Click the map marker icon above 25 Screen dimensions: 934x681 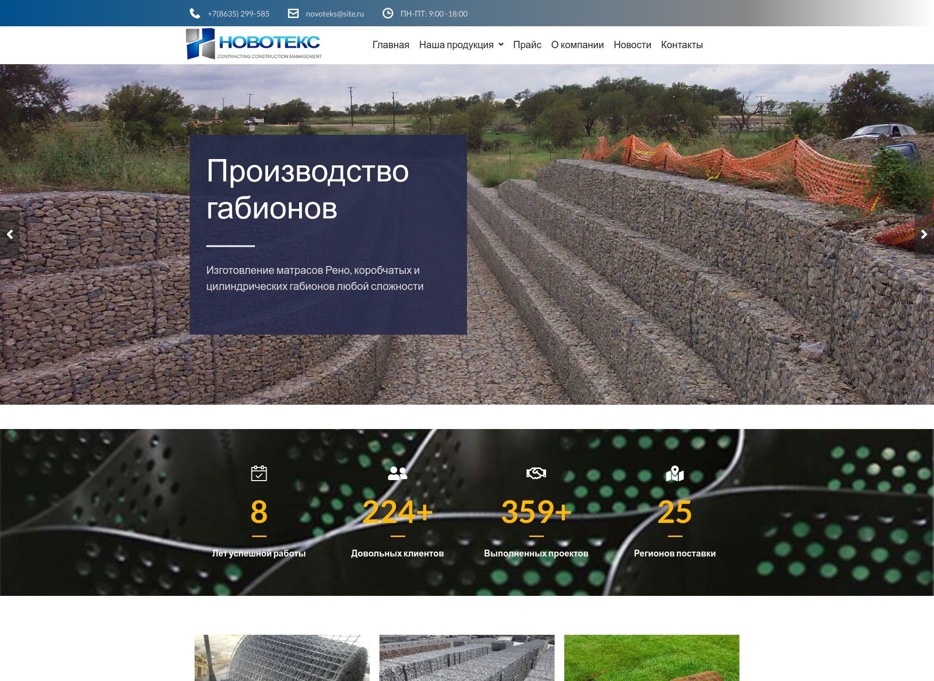point(675,473)
